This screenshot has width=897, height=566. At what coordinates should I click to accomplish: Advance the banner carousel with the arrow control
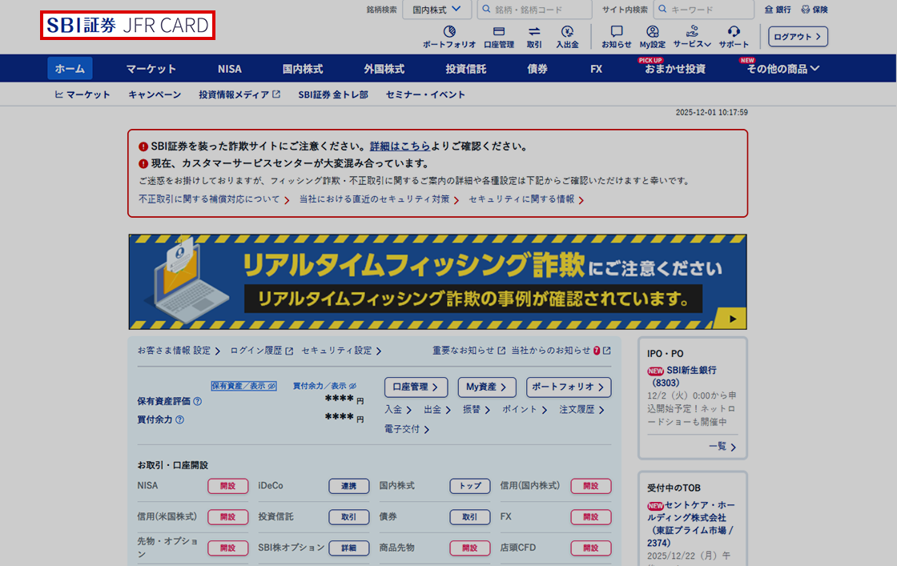click(732, 318)
